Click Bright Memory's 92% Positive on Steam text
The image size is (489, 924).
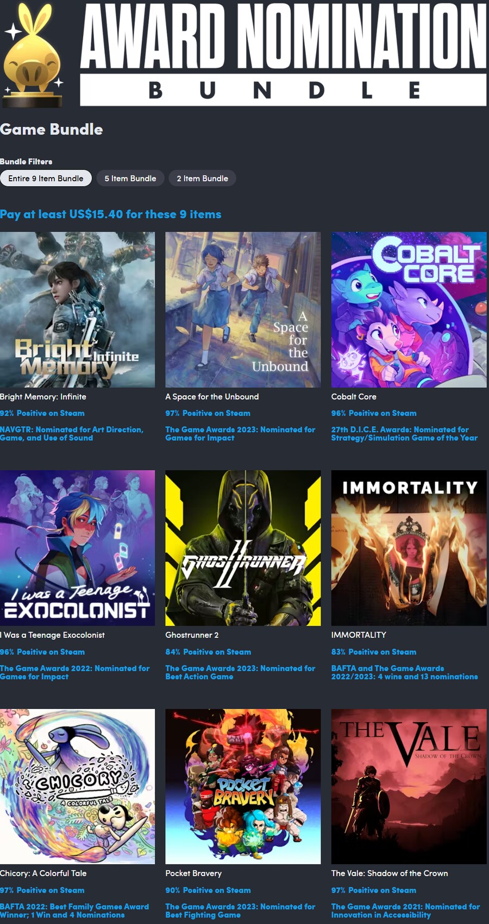42,413
